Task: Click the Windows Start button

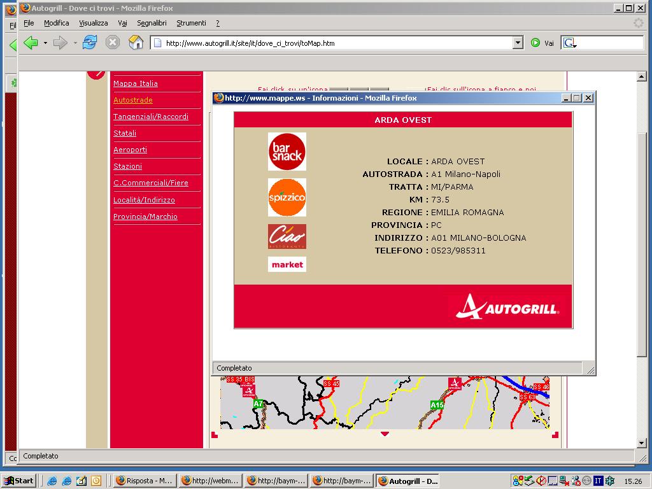Action: pos(19,481)
